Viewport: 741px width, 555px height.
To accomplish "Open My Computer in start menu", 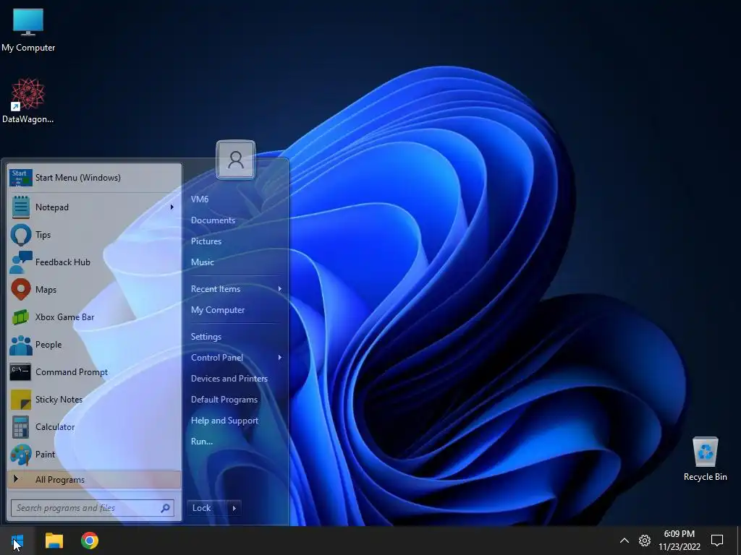I will [218, 310].
